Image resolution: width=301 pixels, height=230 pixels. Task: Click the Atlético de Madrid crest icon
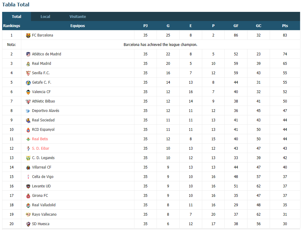[28, 54]
